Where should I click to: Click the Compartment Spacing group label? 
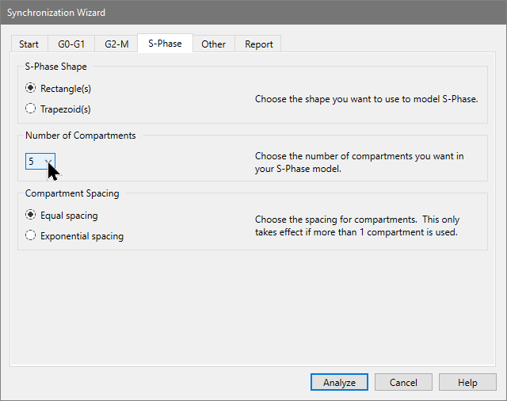click(72, 193)
